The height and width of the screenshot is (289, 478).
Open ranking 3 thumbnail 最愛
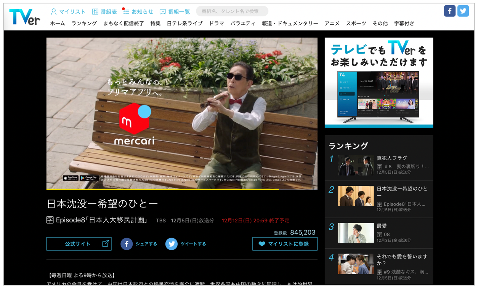coord(356,233)
